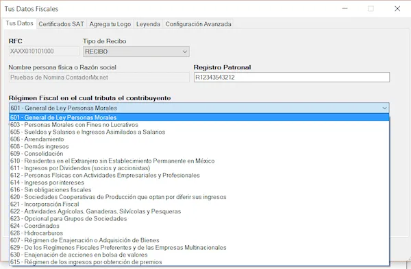Select 603 - Personas Morales con Fines no Lucrativos
The image size is (411, 269).
(x=199, y=125)
